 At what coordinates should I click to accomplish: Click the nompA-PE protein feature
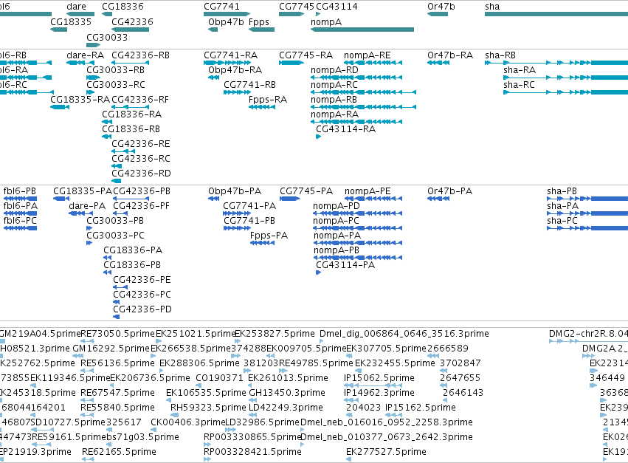(373, 199)
